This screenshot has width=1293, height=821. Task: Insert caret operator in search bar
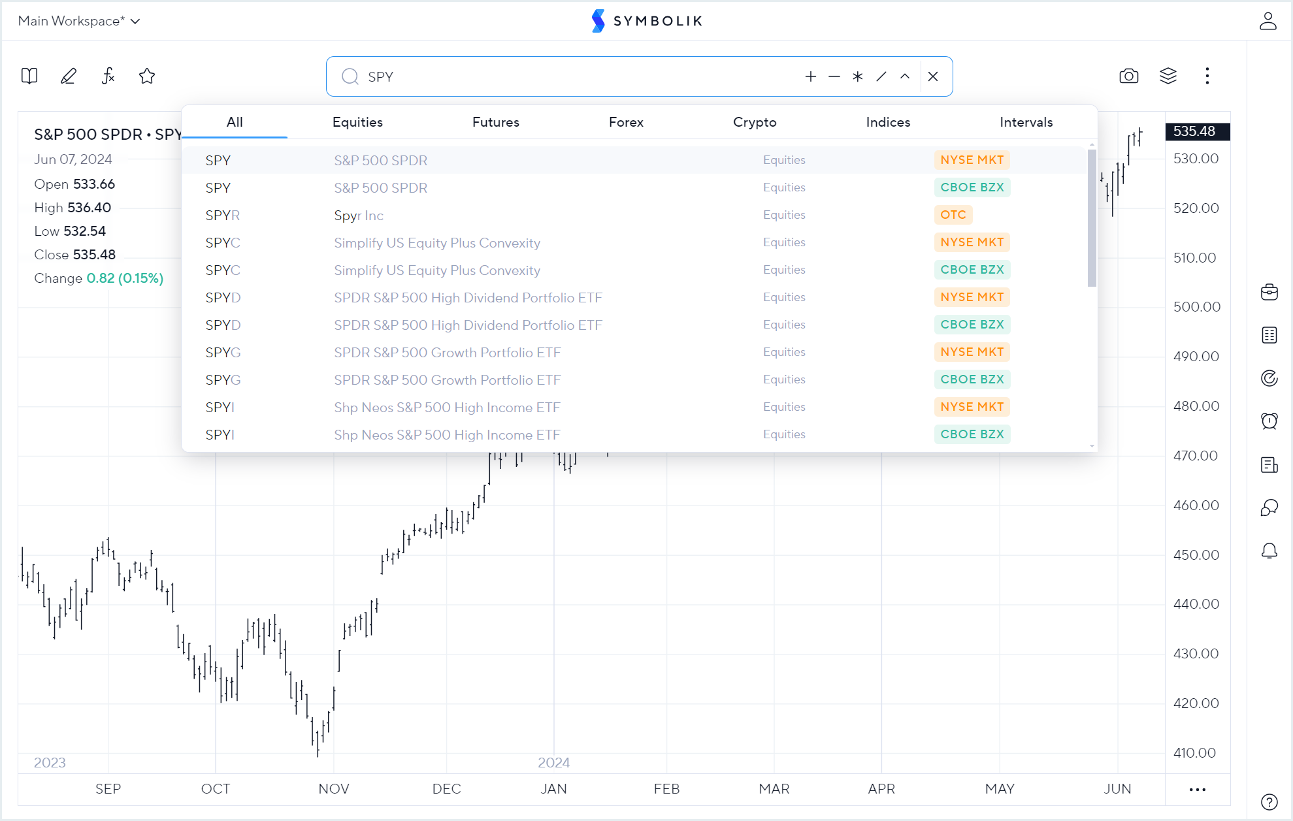coord(905,76)
